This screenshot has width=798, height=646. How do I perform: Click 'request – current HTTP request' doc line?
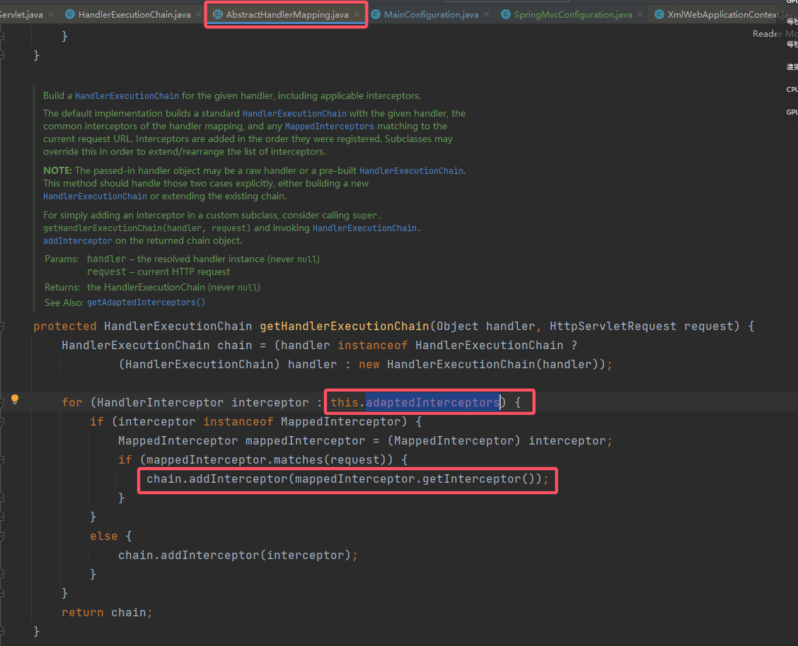pos(158,272)
